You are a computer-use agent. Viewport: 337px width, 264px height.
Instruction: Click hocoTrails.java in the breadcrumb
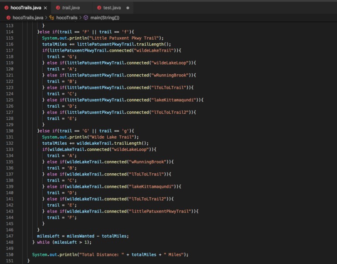(x=28, y=18)
